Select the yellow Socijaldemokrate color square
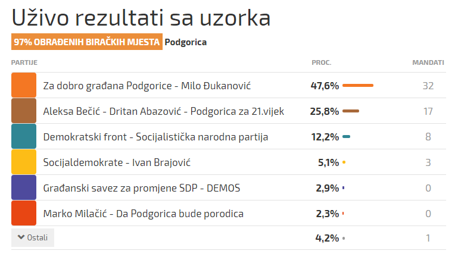 [x=24, y=162]
